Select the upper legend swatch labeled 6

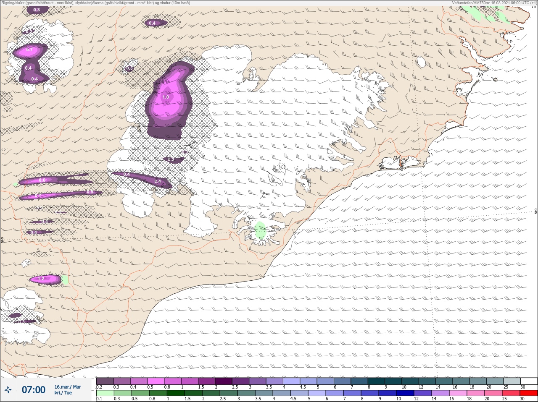click(x=343, y=381)
